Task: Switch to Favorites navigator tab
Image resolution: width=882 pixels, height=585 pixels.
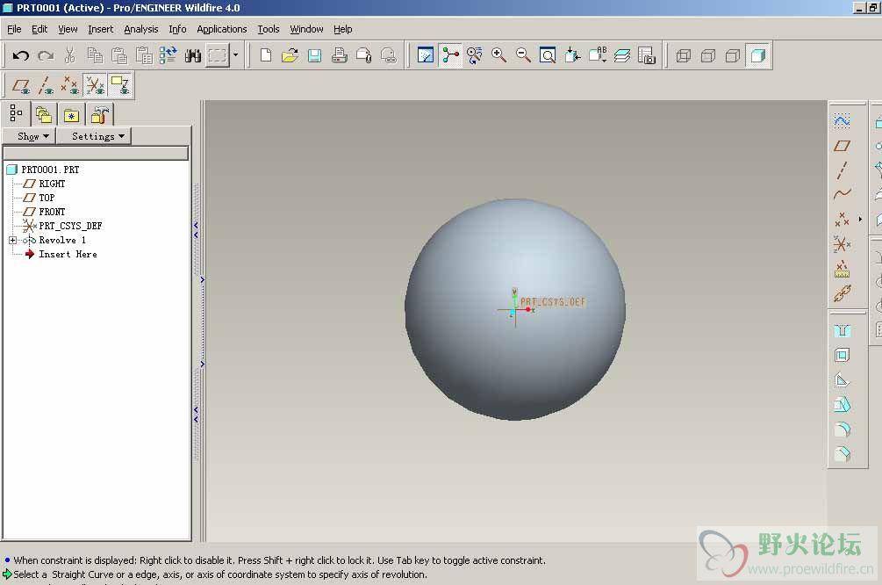Action: [71, 114]
